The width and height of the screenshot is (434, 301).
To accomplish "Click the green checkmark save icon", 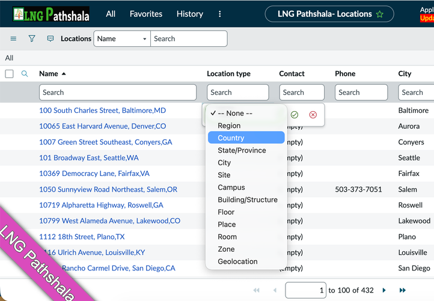I will pyautogui.click(x=295, y=115).
